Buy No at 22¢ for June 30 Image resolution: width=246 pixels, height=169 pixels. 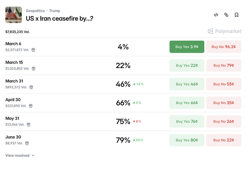pos(224,140)
